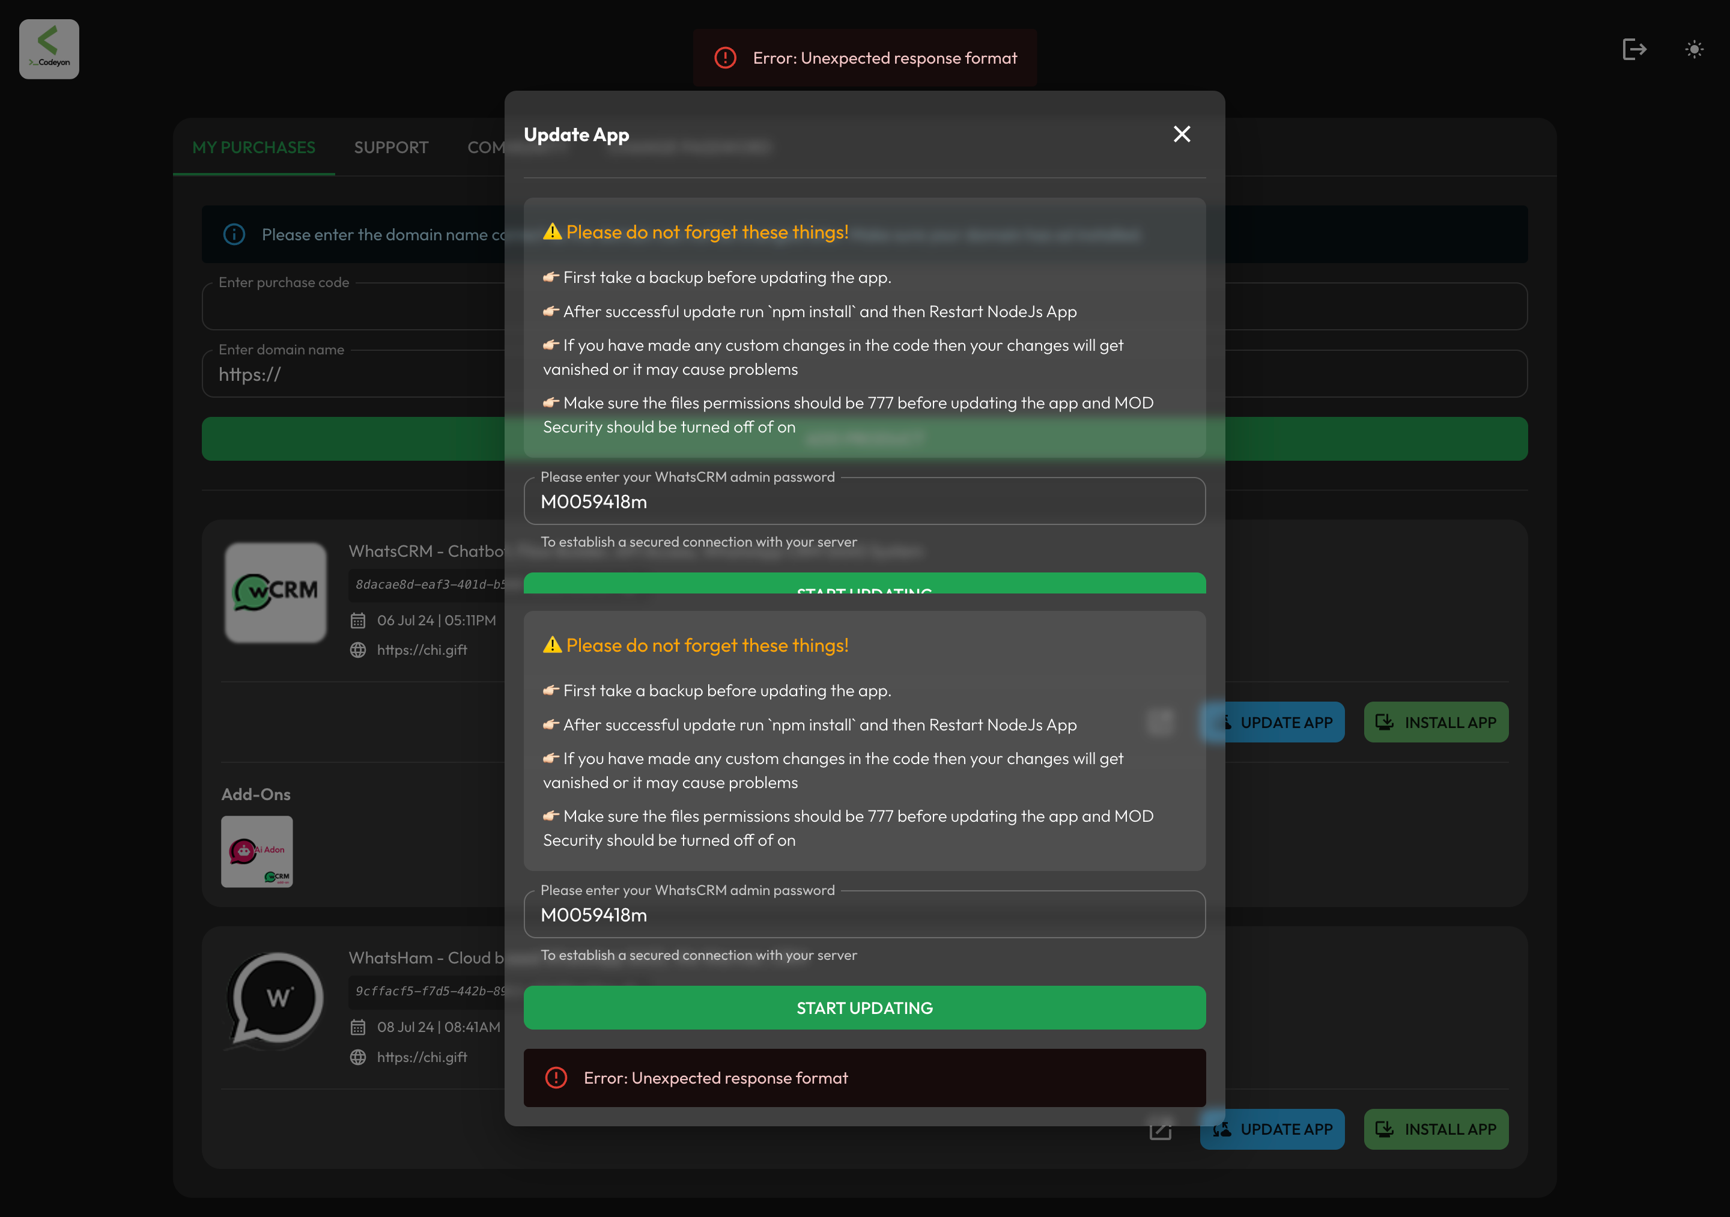Click INSTALL APP for WhatsCRM

click(x=1436, y=723)
